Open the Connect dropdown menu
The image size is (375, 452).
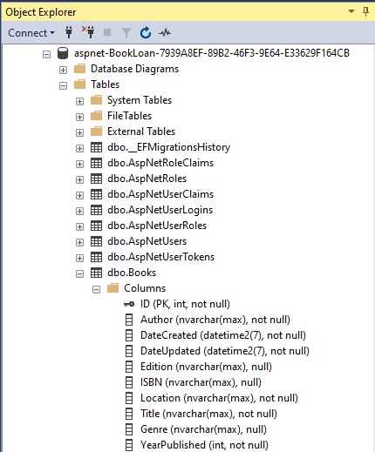pos(31,33)
